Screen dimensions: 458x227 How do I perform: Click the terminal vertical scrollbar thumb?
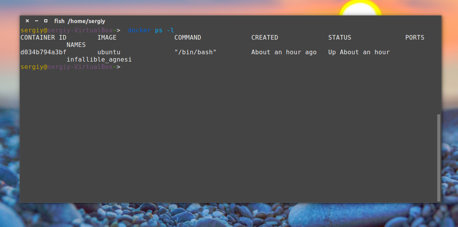pyautogui.click(x=438, y=158)
